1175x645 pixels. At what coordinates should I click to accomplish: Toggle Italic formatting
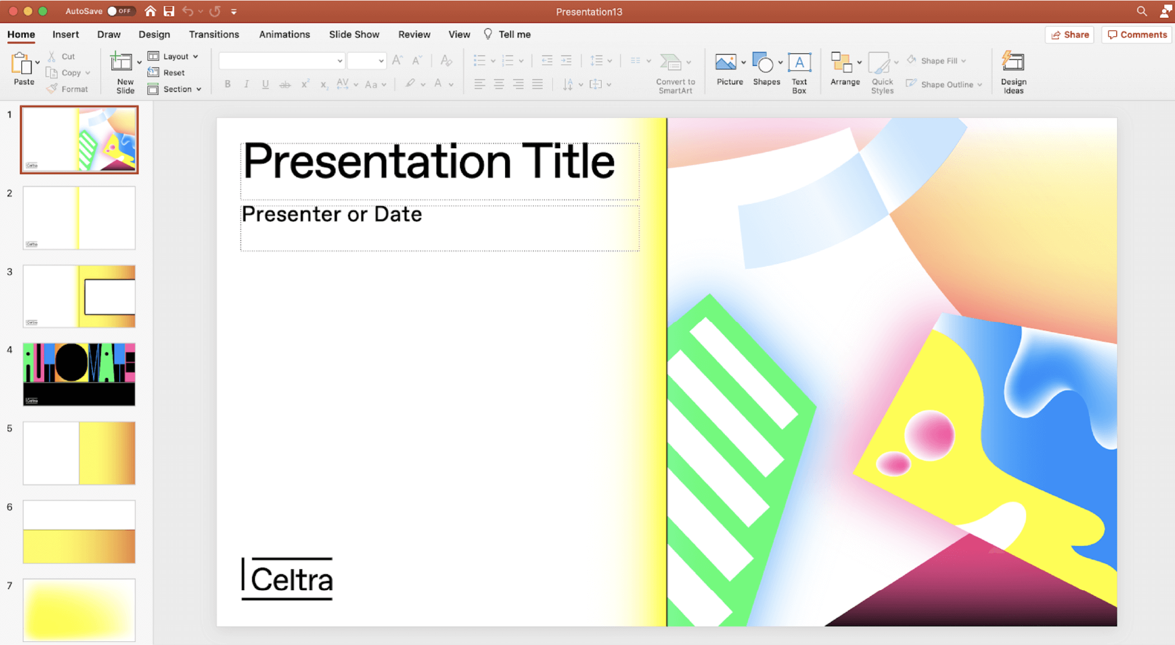coord(246,84)
